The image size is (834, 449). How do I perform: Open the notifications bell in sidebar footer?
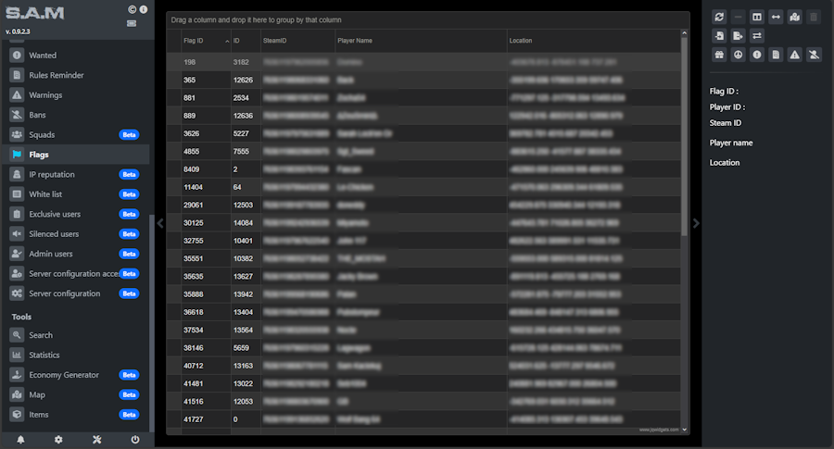(20, 440)
